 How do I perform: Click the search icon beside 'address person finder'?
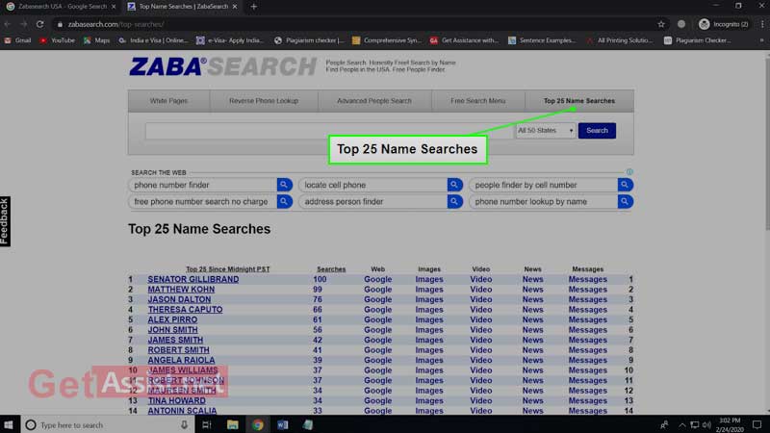pyautogui.click(x=454, y=202)
